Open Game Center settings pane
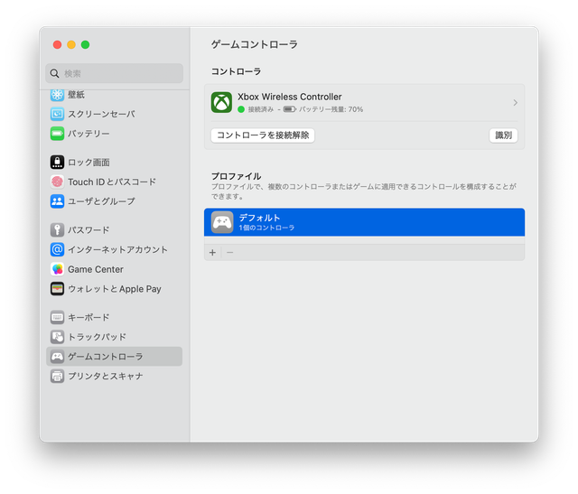 pyautogui.click(x=115, y=269)
